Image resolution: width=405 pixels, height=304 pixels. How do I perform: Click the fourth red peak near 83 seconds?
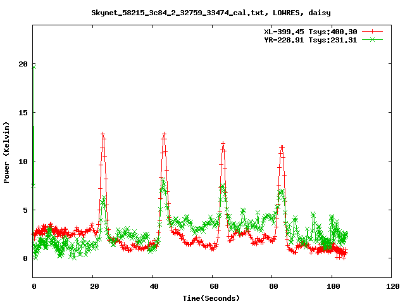pos(282,147)
